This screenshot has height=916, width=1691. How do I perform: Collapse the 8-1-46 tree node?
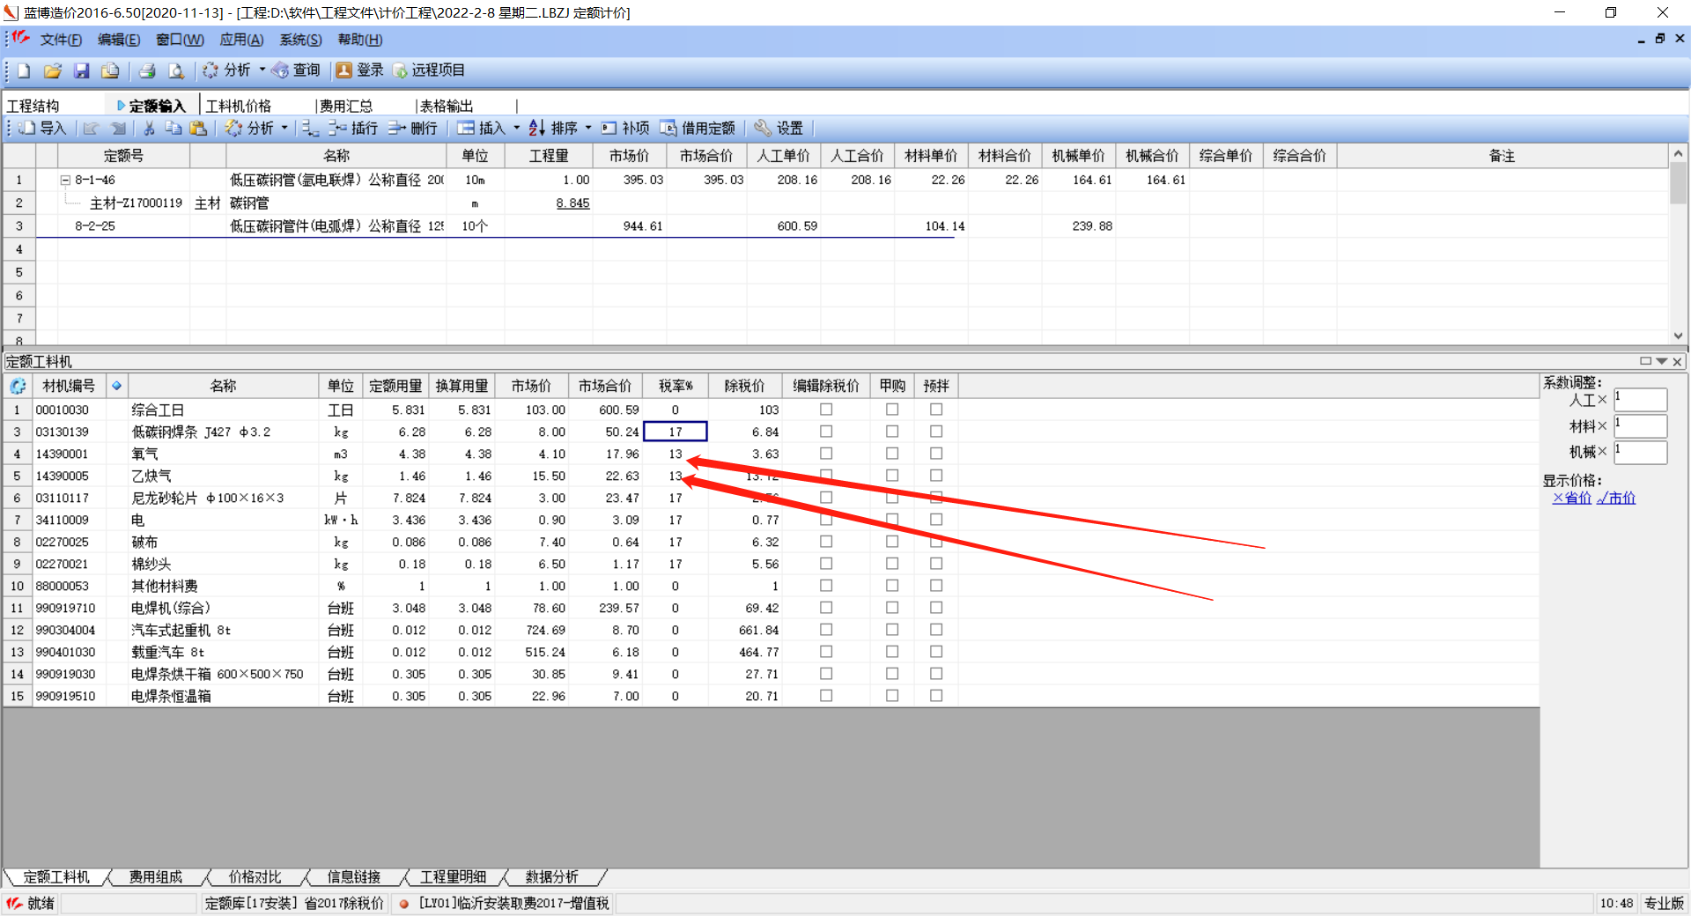coord(65,180)
